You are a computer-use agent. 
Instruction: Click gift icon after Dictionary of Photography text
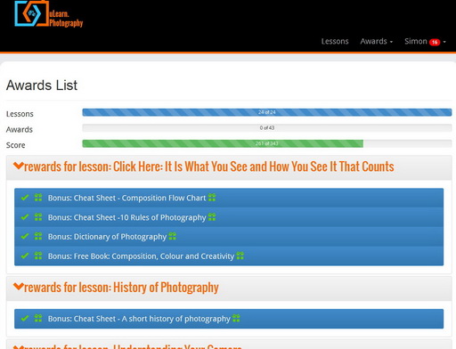click(x=173, y=236)
